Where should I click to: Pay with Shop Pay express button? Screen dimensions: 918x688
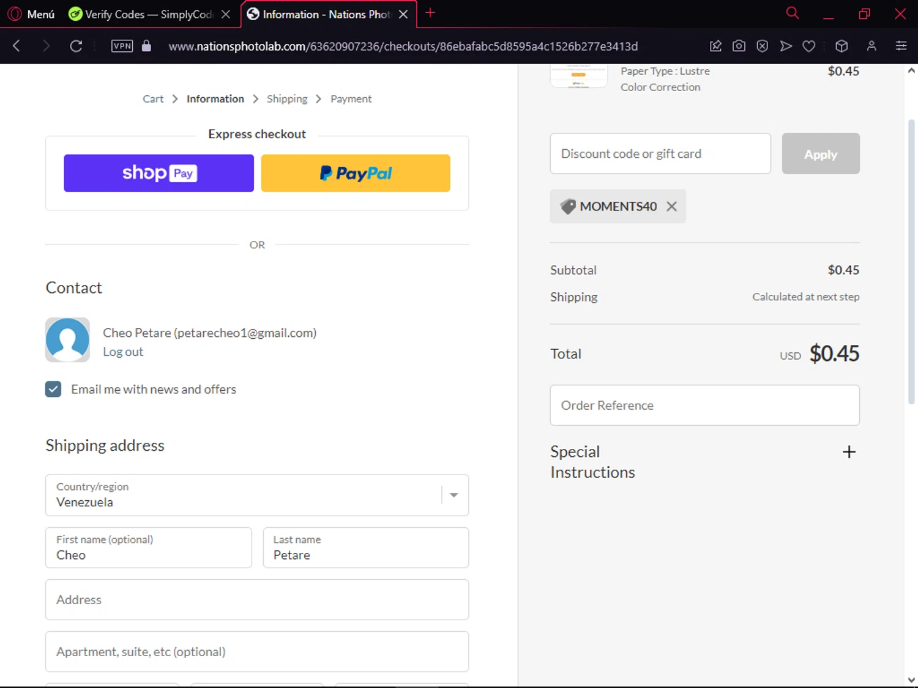pos(159,173)
